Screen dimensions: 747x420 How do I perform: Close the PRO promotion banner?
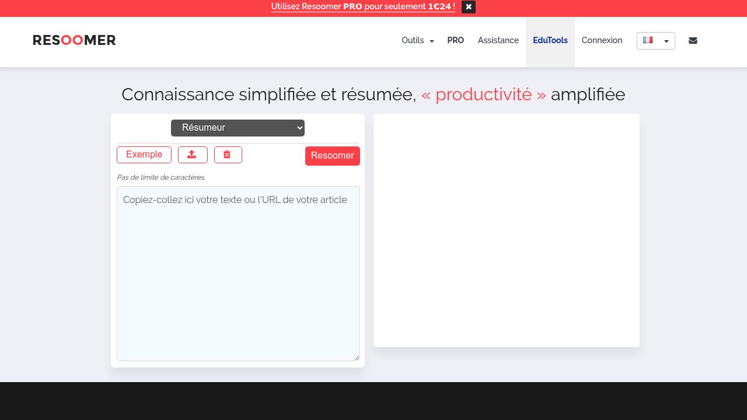click(468, 7)
